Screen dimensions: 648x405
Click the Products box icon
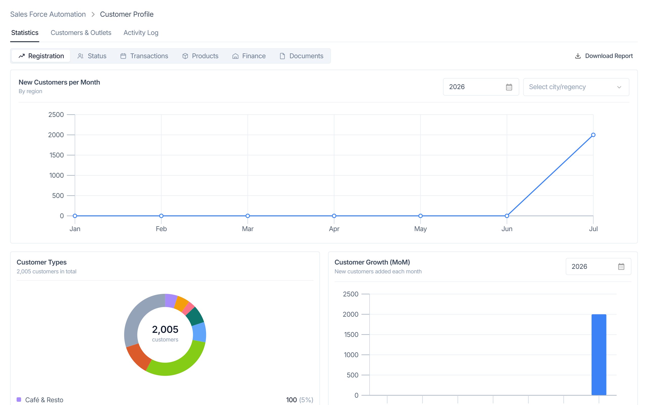tap(185, 56)
